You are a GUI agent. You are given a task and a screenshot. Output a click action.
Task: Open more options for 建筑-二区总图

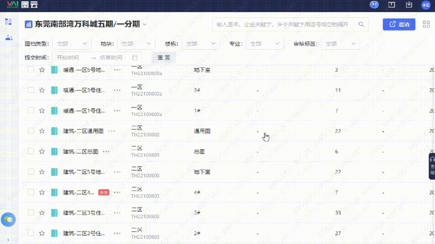[106, 152]
